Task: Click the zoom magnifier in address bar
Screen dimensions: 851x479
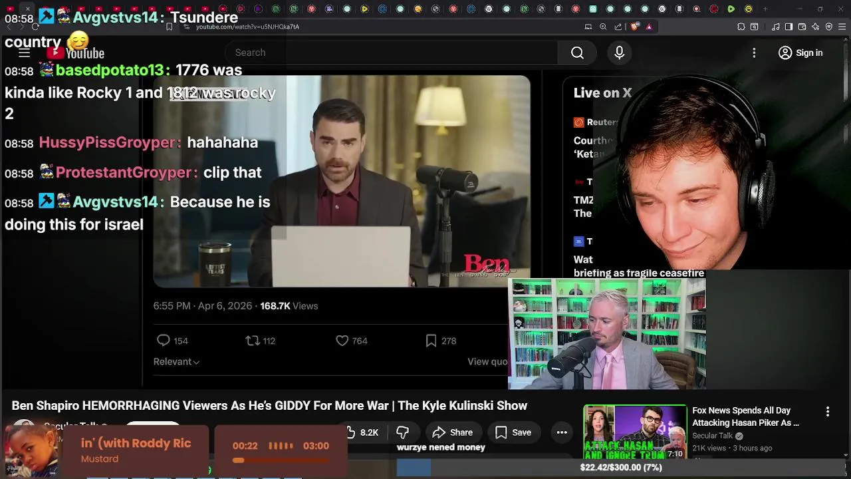Action: click(x=603, y=27)
